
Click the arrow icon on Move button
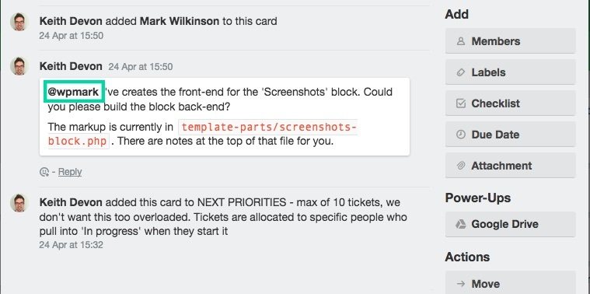[460, 284]
